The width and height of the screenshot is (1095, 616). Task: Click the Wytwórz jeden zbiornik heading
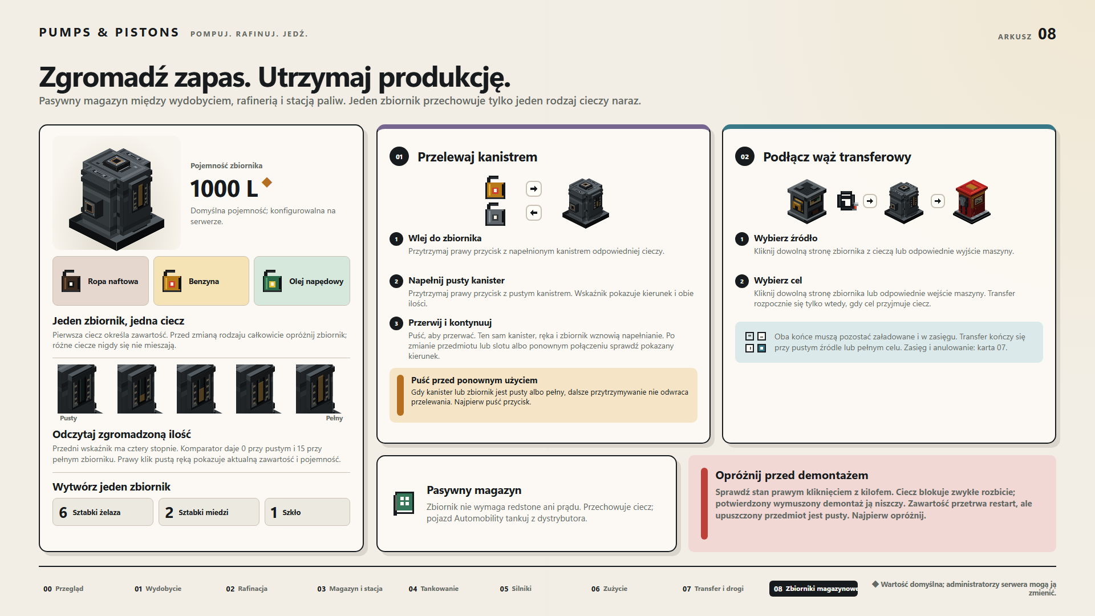tap(111, 487)
